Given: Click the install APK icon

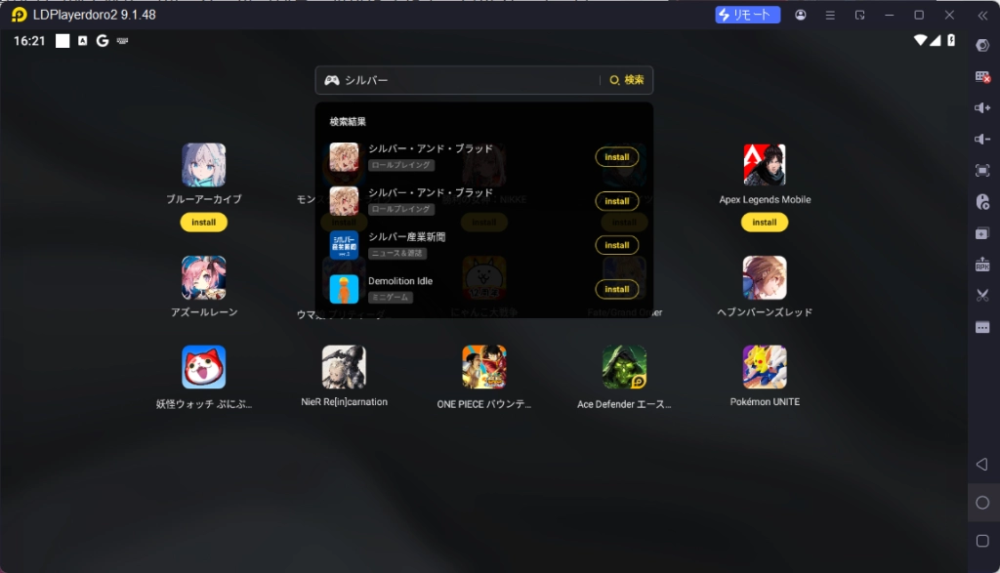Looking at the screenshot, I should [x=982, y=265].
